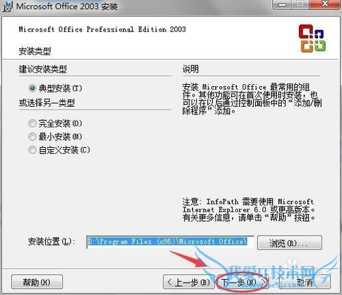Click the InfoPath 注意 note text

pyautogui.click(x=248, y=209)
